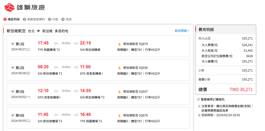Click the 重要機票訂購資訊 heading

(213, 100)
